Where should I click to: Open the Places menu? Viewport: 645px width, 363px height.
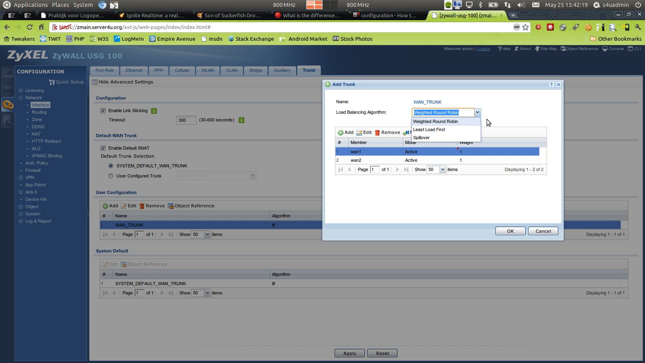[60, 5]
